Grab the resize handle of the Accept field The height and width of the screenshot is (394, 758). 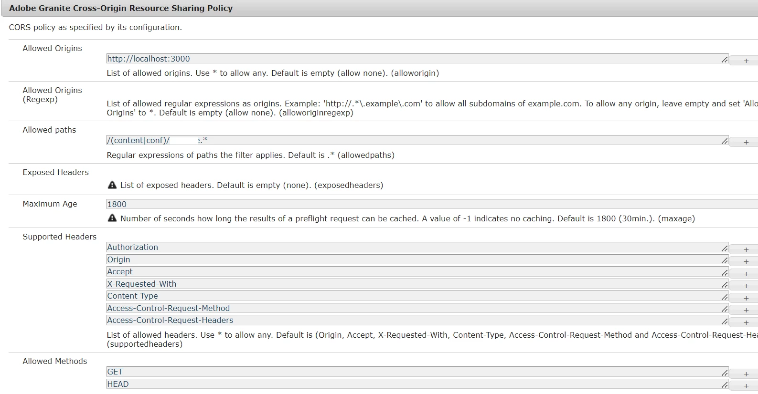click(x=725, y=273)
